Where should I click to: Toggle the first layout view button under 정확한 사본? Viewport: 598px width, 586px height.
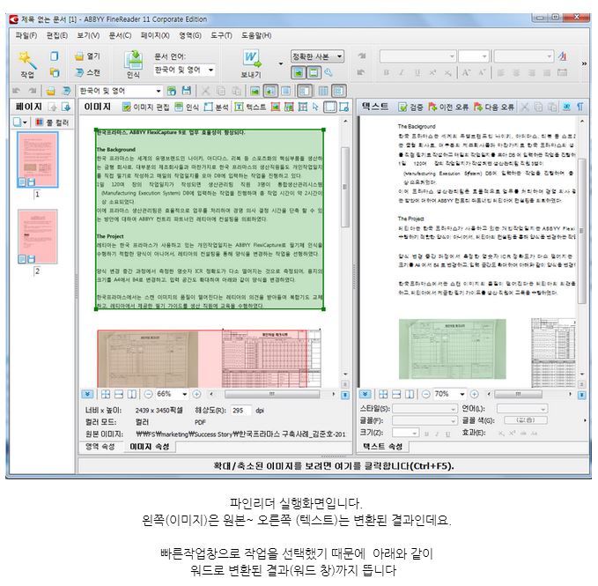pyautogui.click(x=299, y=72)
